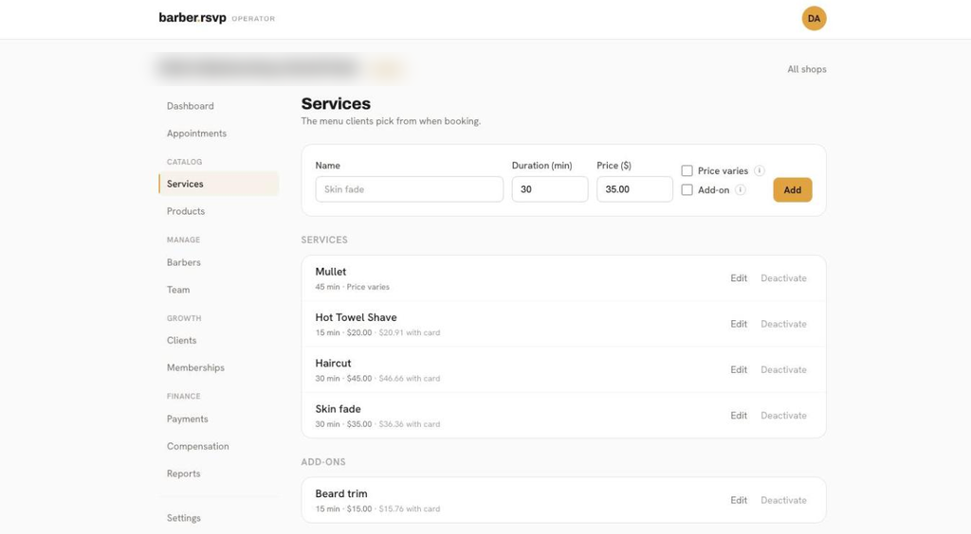Go to Payments under Finance
The width and height of the screenshot is (971, 534).
point(187,418)
